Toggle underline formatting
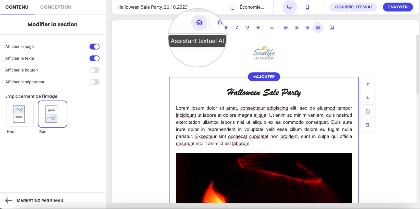 248,27
